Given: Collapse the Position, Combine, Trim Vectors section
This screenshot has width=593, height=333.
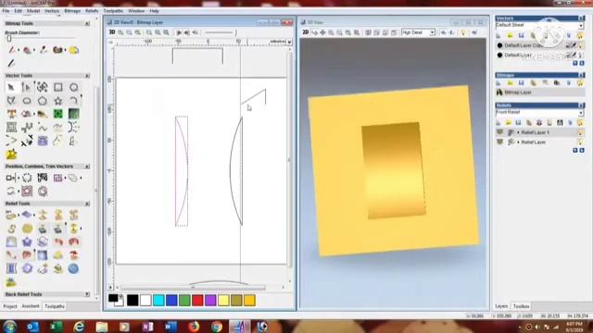Looking at the screenshot, I should 87,166.
